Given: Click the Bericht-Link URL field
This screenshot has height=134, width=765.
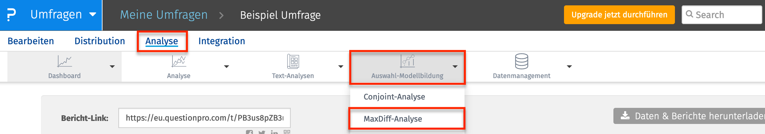Looking at the screenshot, I should click(204, 118).
